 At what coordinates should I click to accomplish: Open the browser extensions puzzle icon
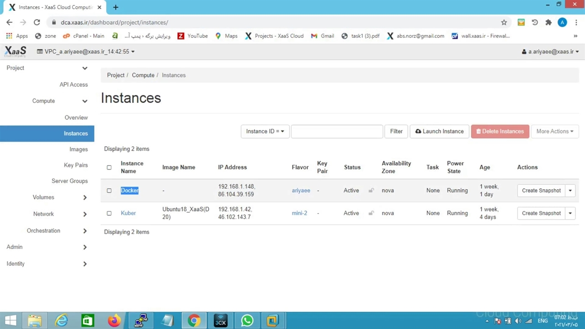(548, 22)
